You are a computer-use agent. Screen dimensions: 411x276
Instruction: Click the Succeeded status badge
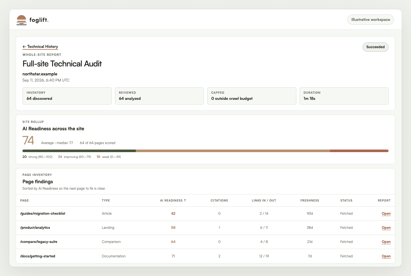375,47
